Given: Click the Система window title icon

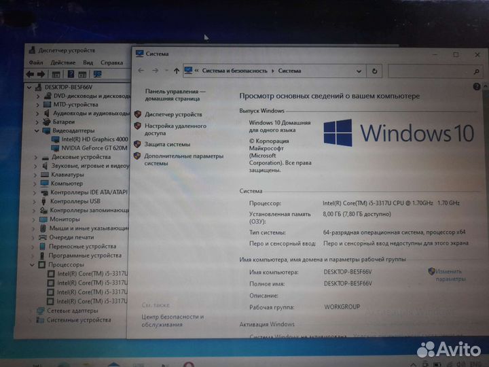Looking at the screenshot, I should 139,54.
